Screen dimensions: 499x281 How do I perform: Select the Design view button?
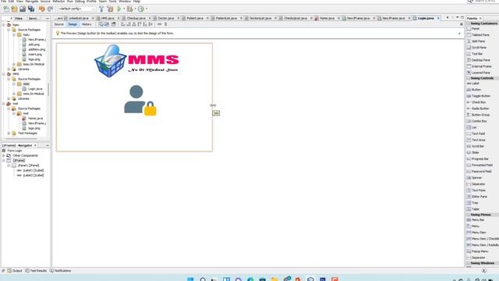coord(73,24)
